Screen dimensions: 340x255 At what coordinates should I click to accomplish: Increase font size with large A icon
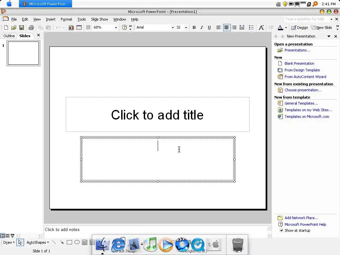pyautogui.click(x=261, y=28)
